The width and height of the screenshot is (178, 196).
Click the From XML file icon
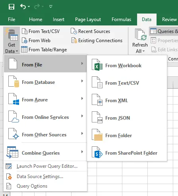point(97,100)
